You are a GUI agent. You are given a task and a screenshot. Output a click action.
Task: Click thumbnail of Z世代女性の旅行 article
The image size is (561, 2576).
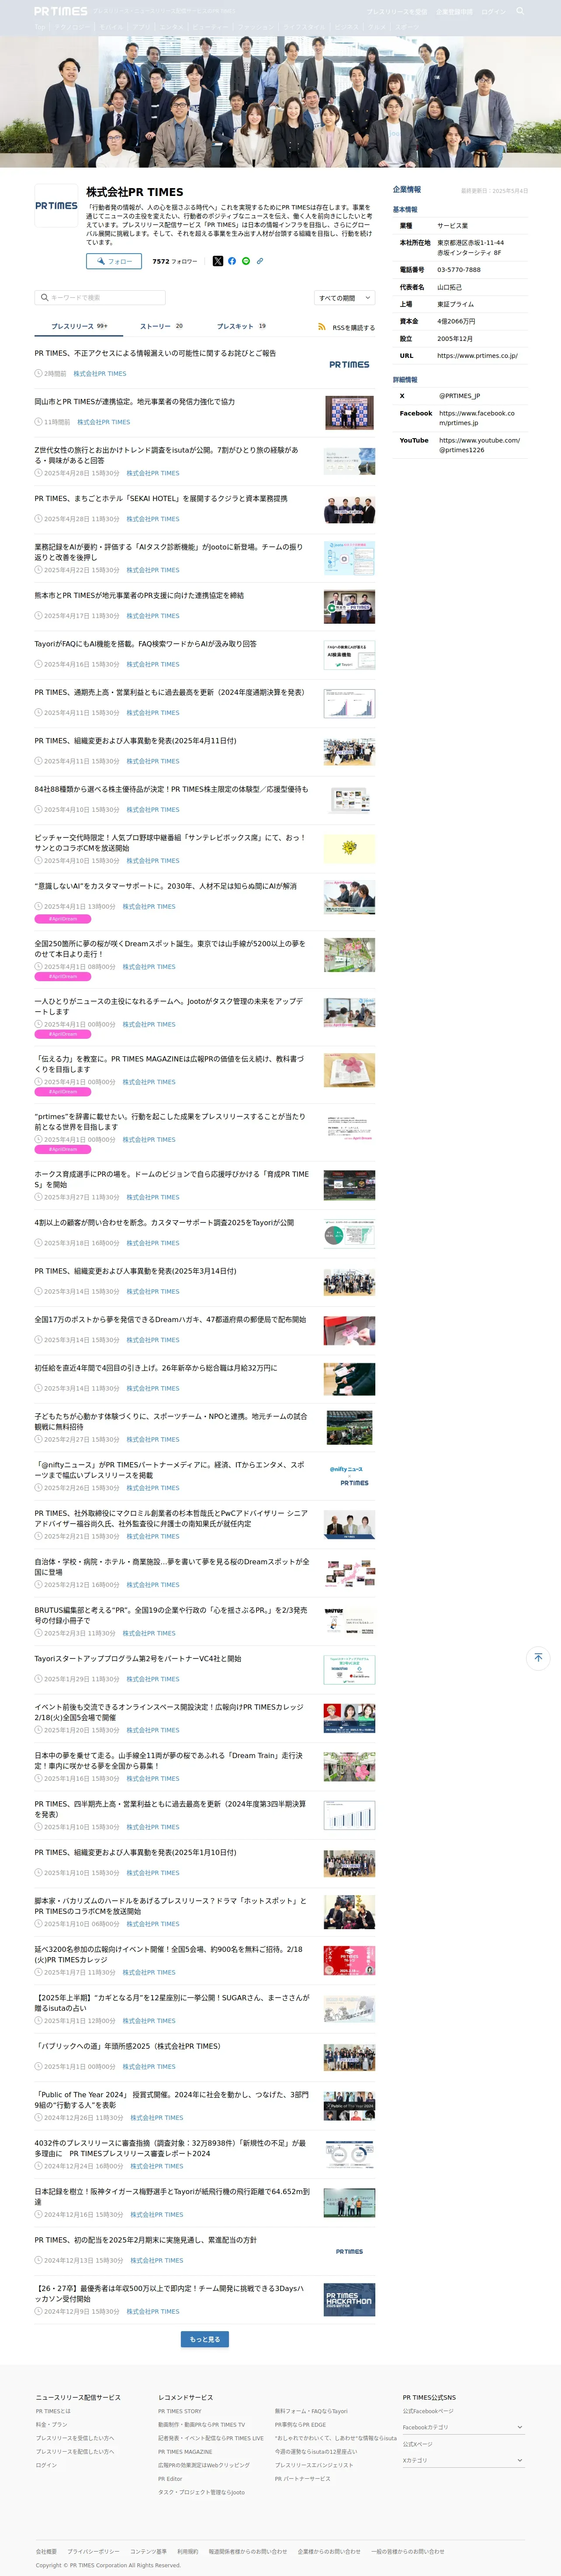click(350, 461)
